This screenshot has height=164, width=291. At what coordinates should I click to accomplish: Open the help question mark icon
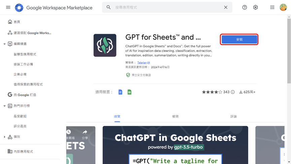245,7
